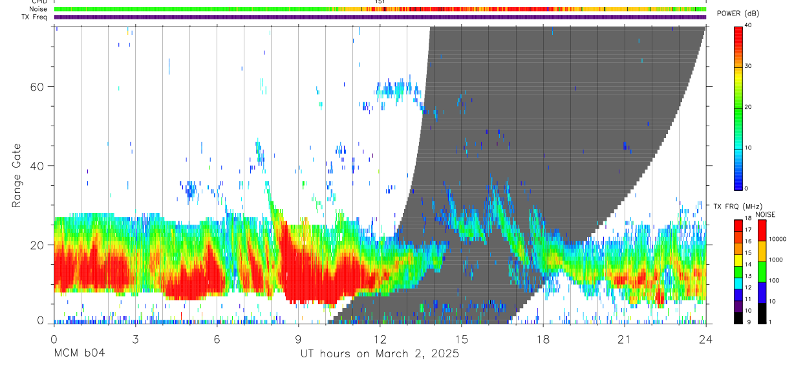Click the '12' label on TX FRQ scale
This screenshot has height=367, width=794.
coord(748,287)
